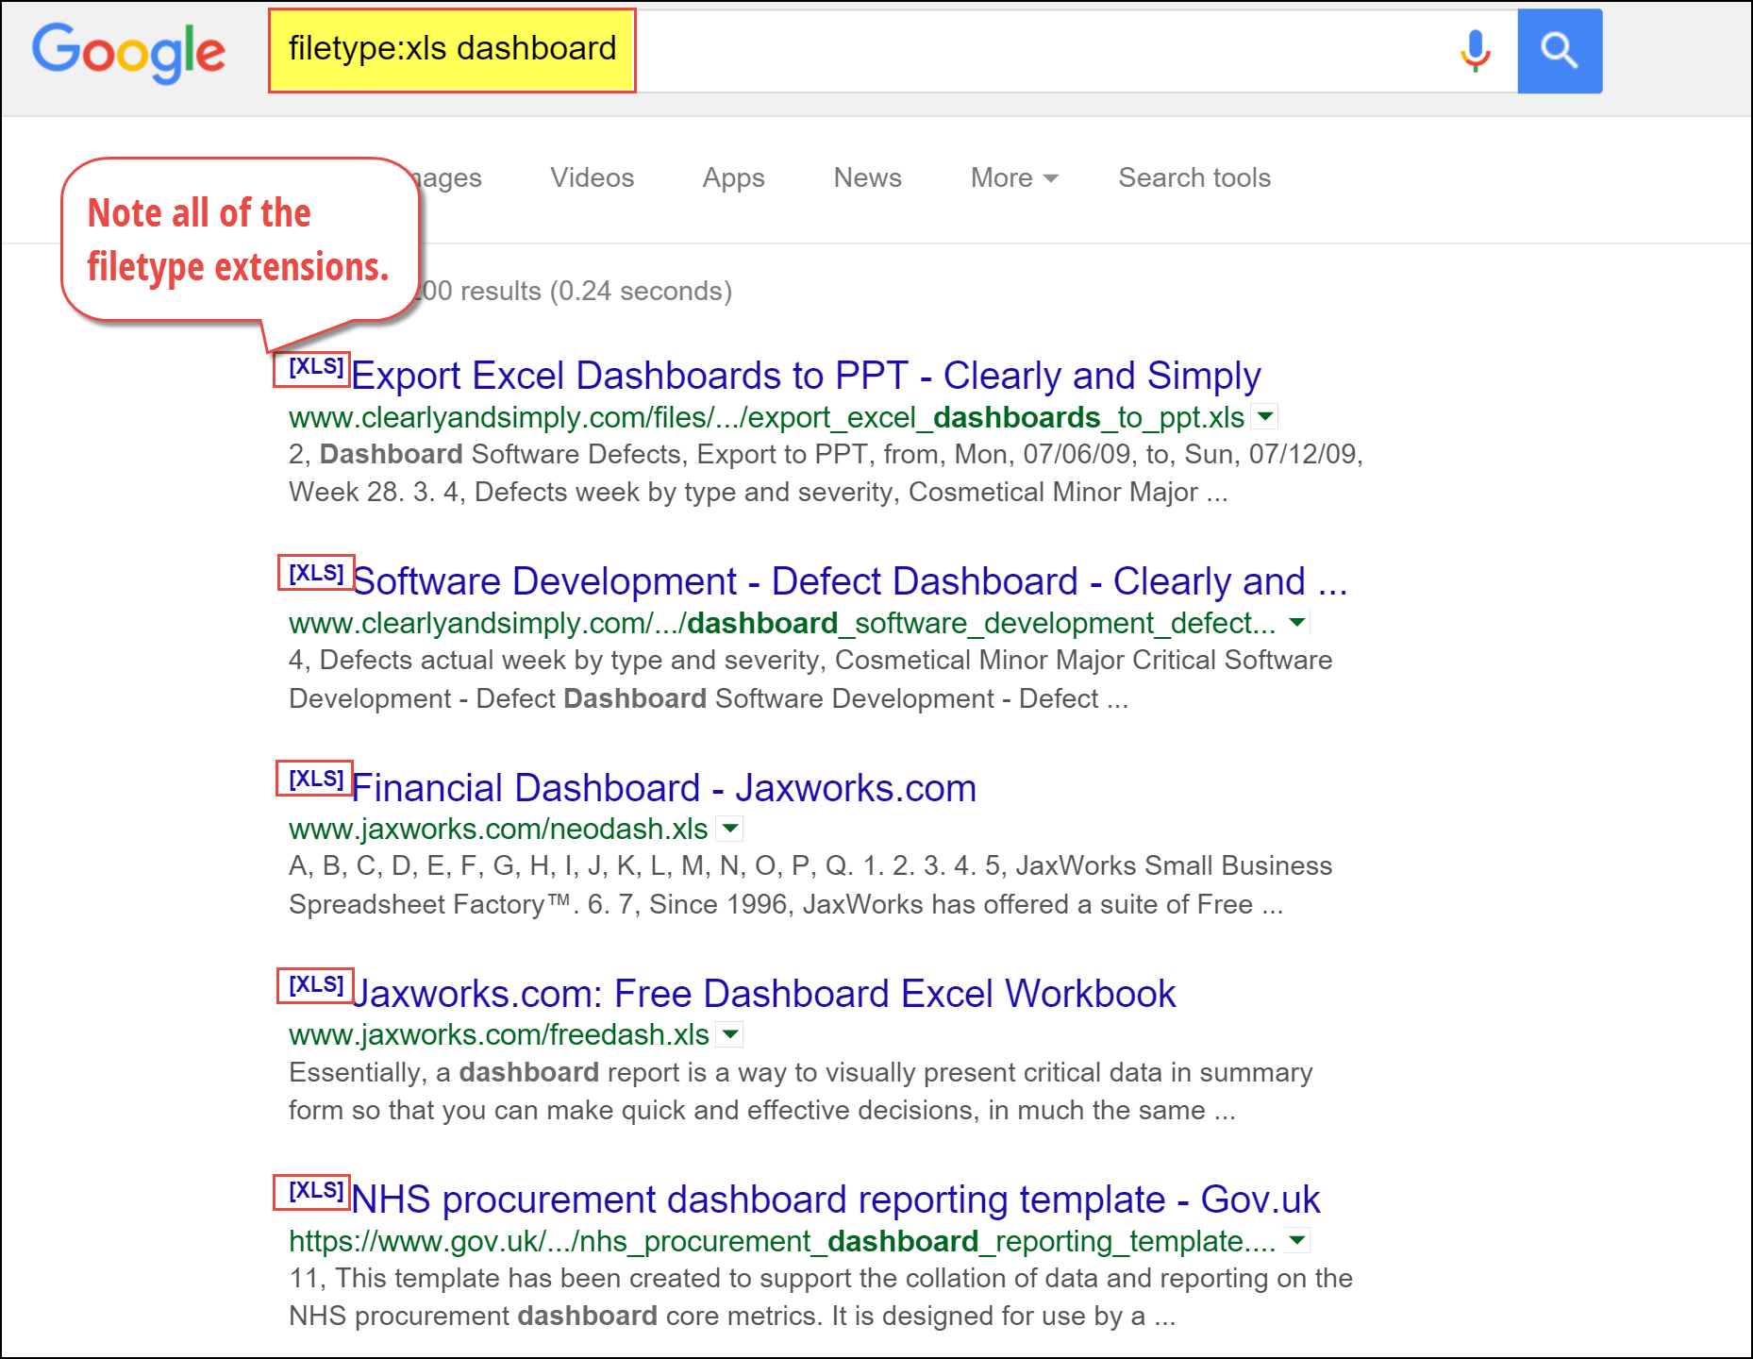Open the More dropdown menu

(1014, 177)
